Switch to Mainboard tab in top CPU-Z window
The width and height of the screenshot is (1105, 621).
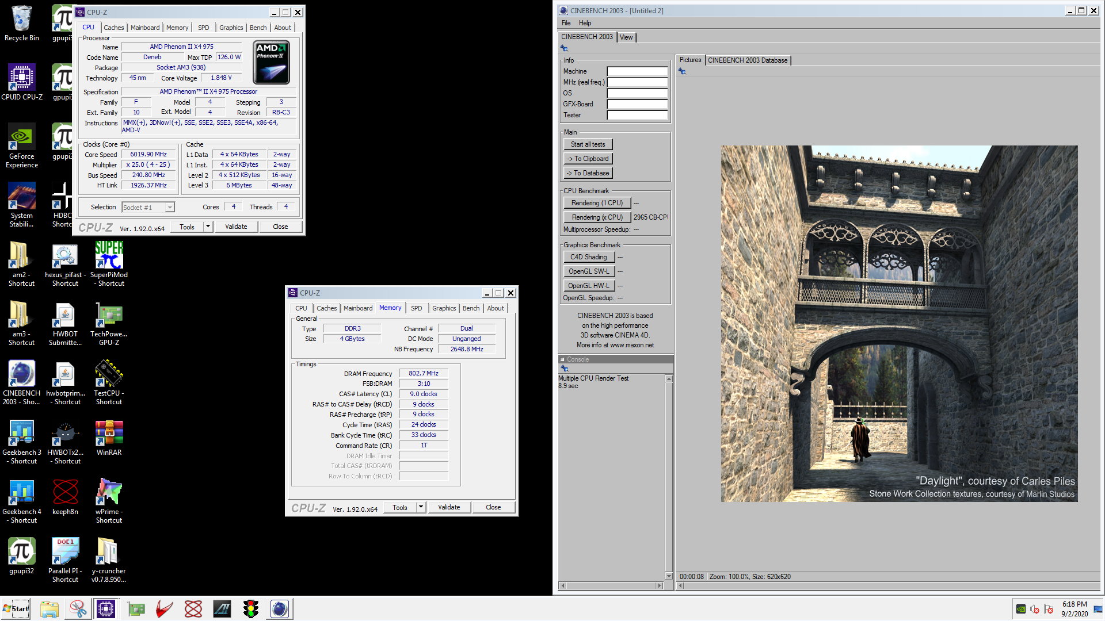[145, 28]
